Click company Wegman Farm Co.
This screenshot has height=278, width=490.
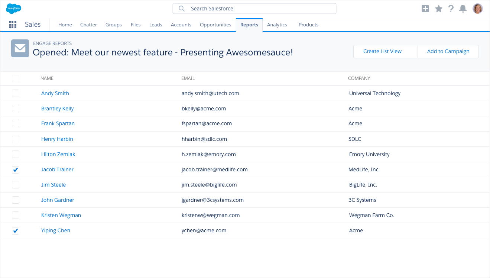(x=371, y=215)
